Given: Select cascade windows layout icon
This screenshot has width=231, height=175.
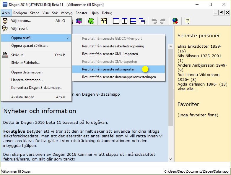Looking at the screenshot, I should 142,21.
